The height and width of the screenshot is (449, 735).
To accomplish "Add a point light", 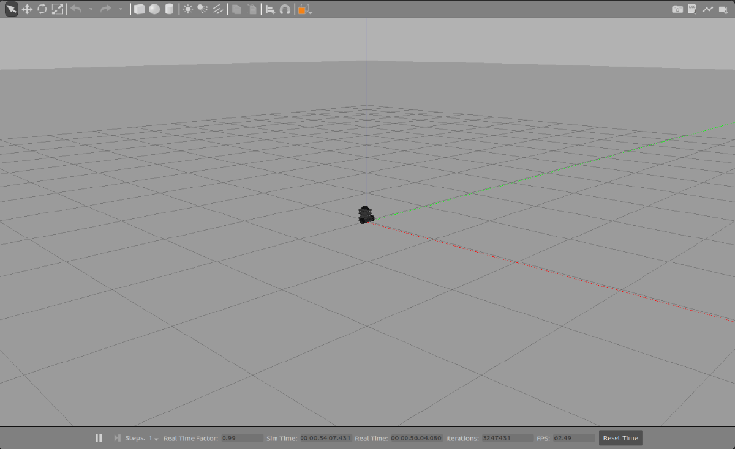I will pos(187,9).
